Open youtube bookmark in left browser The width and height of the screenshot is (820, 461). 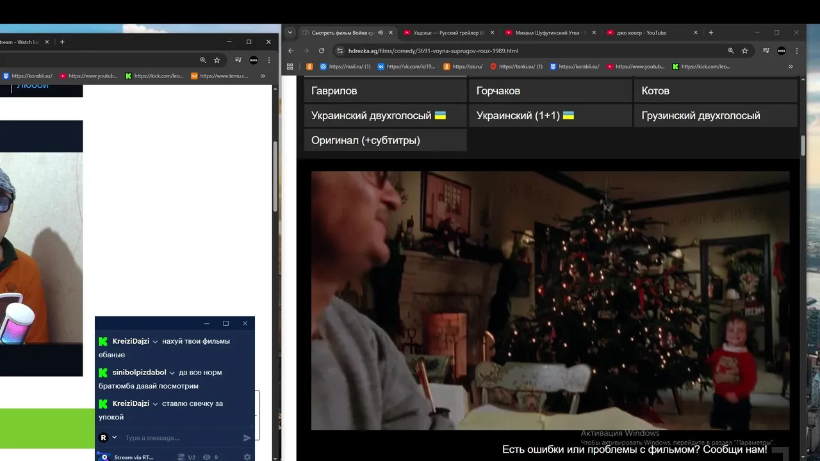[88, 76]
